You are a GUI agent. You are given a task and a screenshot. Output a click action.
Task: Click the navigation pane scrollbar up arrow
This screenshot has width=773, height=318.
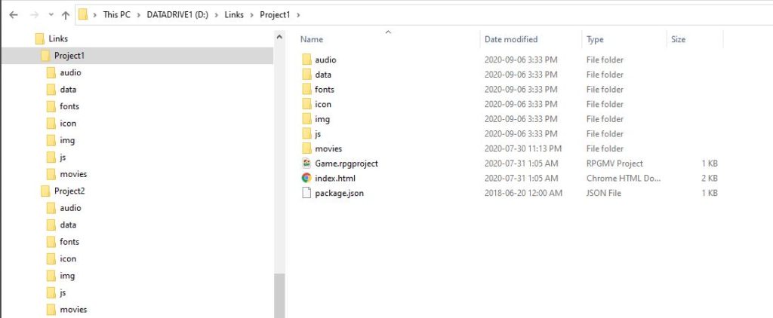click(x=279, y=38)
